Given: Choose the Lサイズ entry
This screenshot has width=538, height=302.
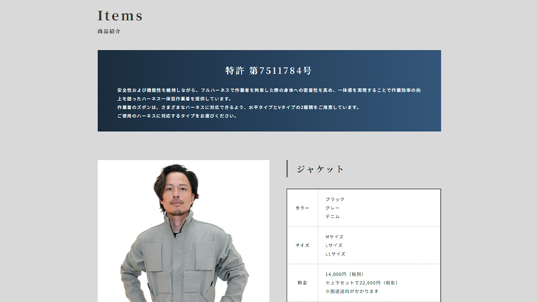Looking at the screenshot, I should (x=334, y=246).
